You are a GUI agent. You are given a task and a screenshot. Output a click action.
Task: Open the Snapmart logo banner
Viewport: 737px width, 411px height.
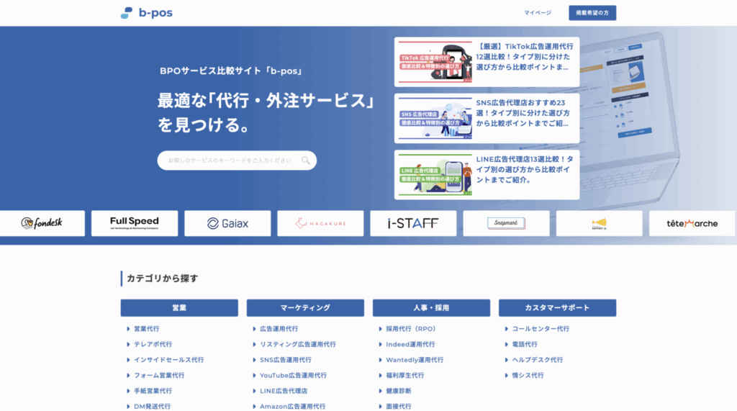coord(506,223)
